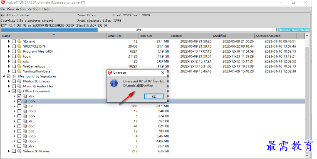Click the tools folder icon

tap(20, 56)
